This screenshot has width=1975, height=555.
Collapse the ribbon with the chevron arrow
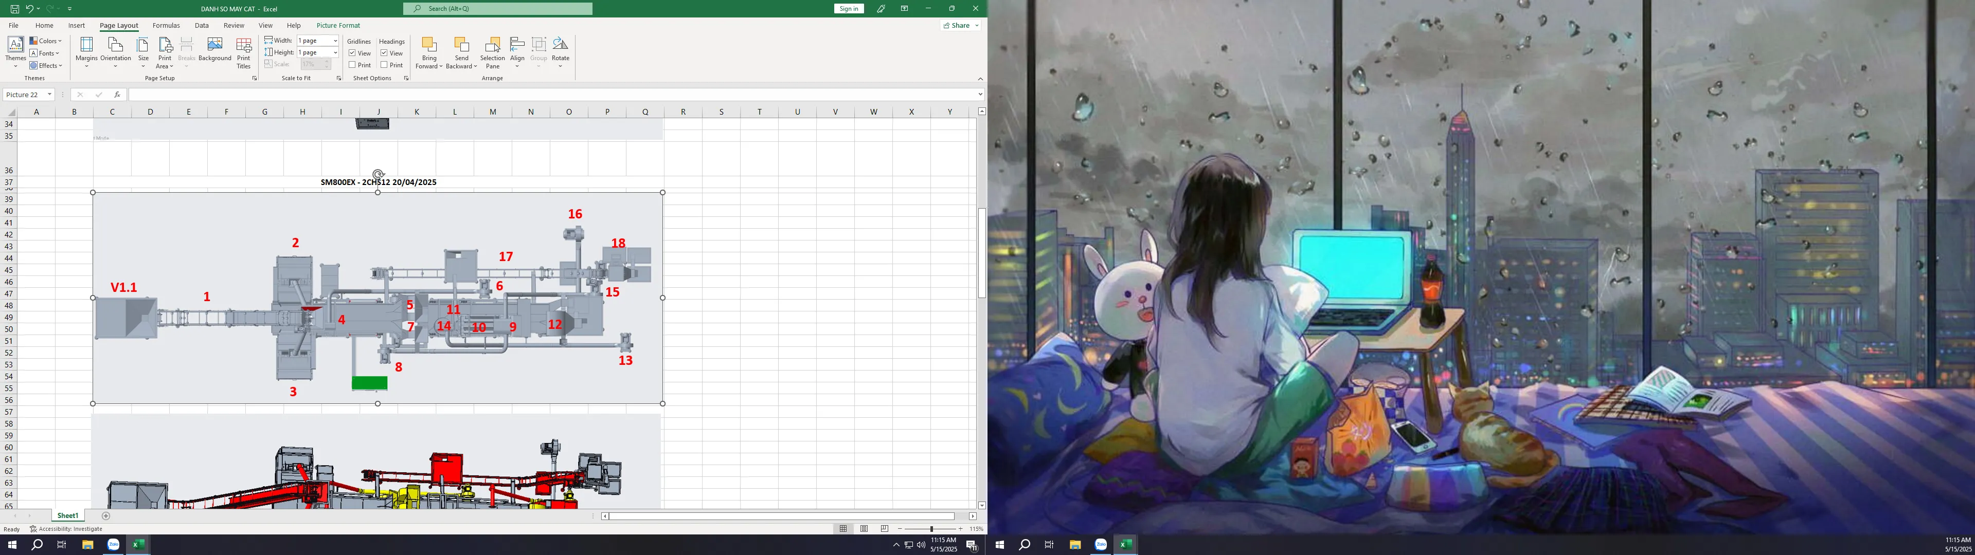click(x=980, y=78)
